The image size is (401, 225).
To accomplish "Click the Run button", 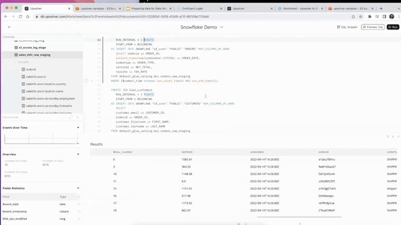I will [x=393, y=27].
